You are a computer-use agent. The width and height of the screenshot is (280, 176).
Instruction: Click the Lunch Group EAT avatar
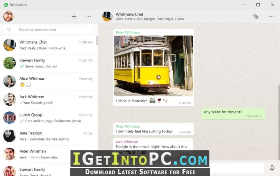point(10,118)
